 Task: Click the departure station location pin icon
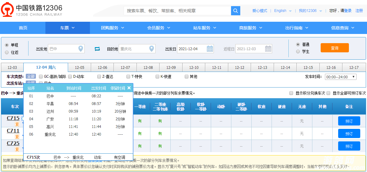click(81, 49)
